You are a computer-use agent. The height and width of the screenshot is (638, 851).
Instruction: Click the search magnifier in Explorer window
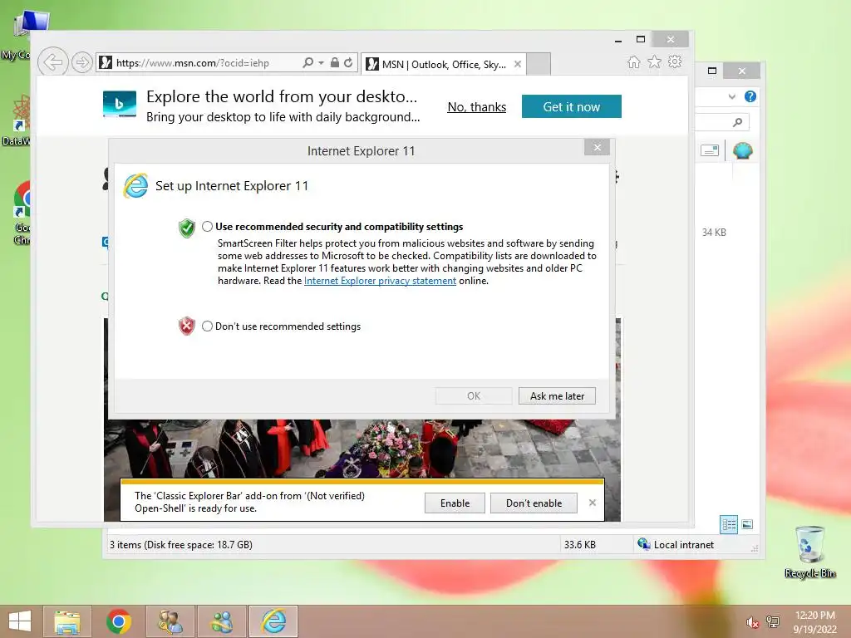pyautogui.click(x=737, y=122)
